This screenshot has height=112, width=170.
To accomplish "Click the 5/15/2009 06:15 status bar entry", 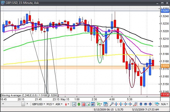I will 104,110.
